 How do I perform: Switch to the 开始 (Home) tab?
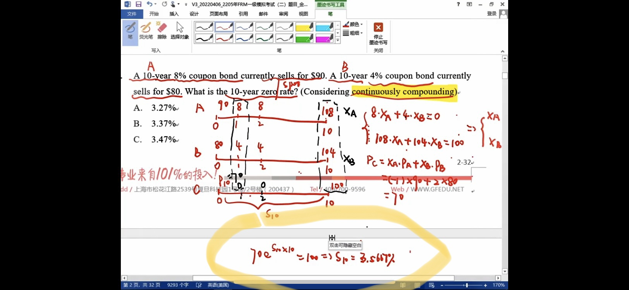(154, 14)
